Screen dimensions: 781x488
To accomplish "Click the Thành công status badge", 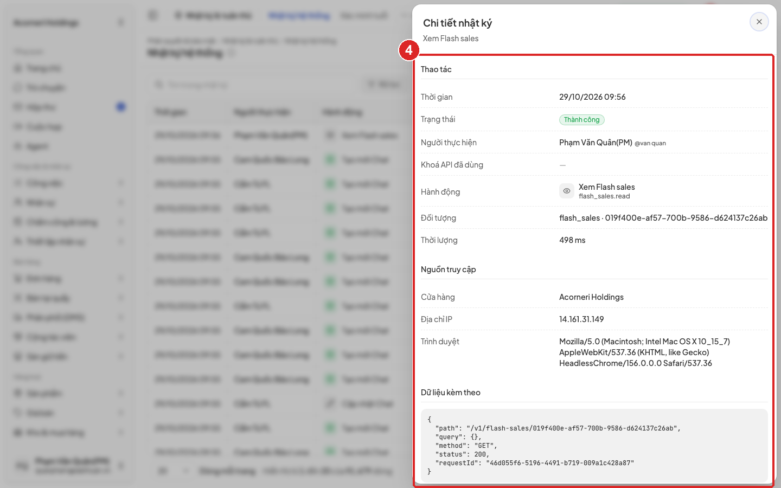I will [x=581, y=120].
